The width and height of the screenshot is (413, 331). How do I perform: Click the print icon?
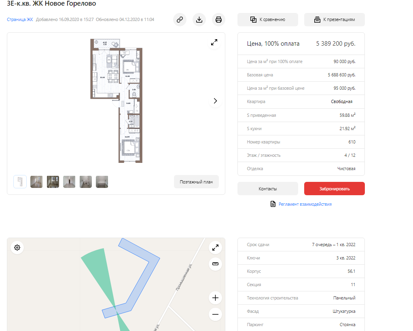point(218,19)
